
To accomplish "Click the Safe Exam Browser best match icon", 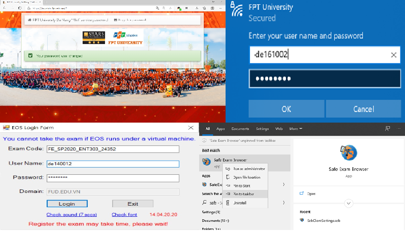I will click(206, 162).
